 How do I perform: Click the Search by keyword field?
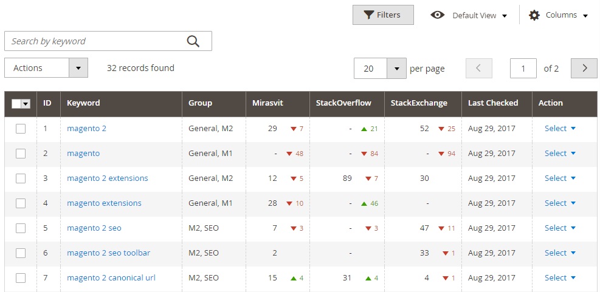tap(94, 41)
